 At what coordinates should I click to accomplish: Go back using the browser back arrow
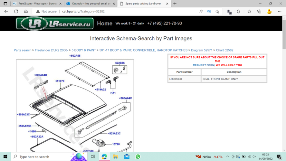tap(6, 11)
